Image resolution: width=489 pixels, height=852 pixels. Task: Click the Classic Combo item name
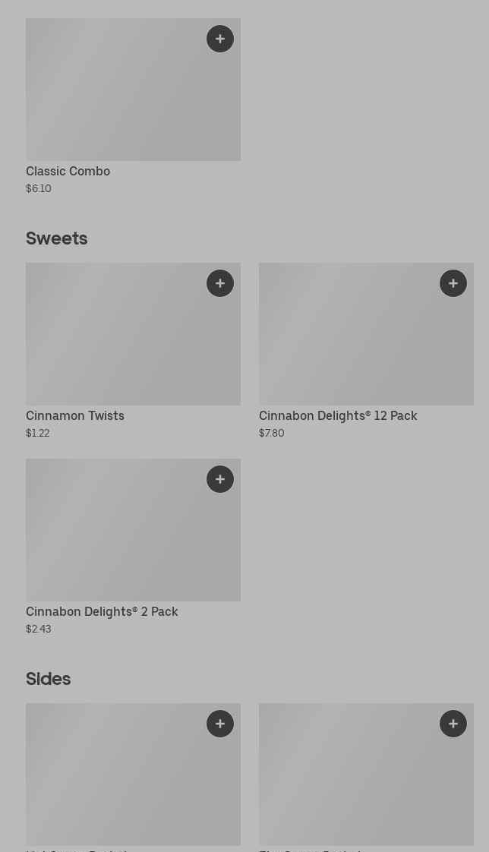[x=68, y=172]
